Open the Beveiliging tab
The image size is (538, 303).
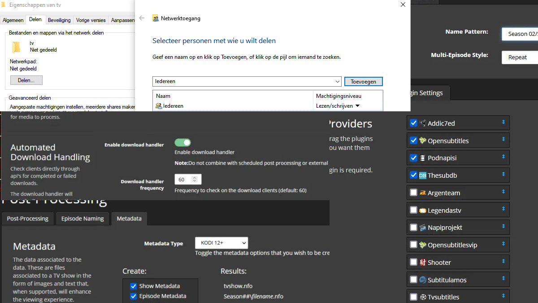point(59,20)
